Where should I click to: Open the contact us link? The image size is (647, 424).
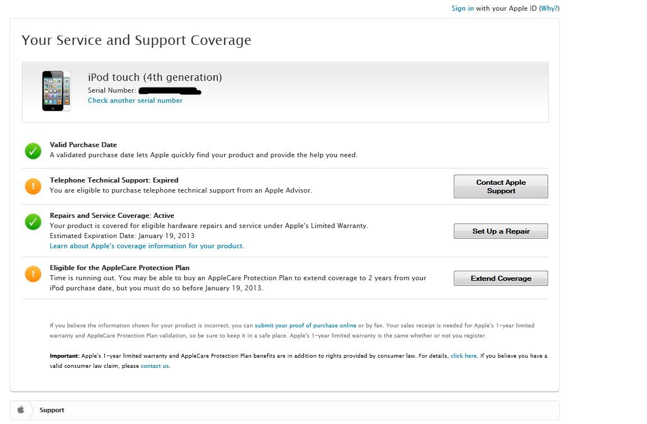[155, 366]
